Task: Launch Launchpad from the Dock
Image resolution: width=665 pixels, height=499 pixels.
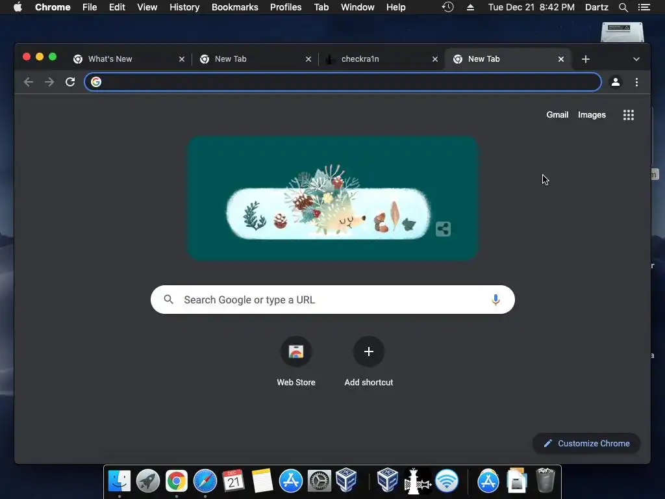Action: (x=148, y=481)
